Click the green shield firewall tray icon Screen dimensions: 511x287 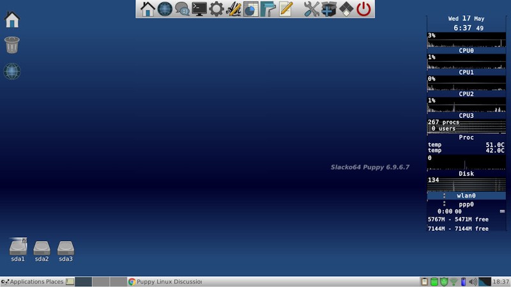tap(444, 281)
